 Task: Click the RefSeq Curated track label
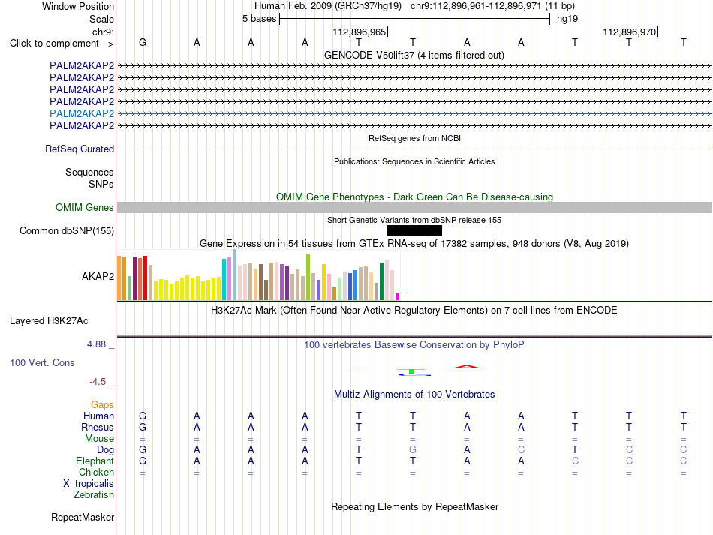80,149
